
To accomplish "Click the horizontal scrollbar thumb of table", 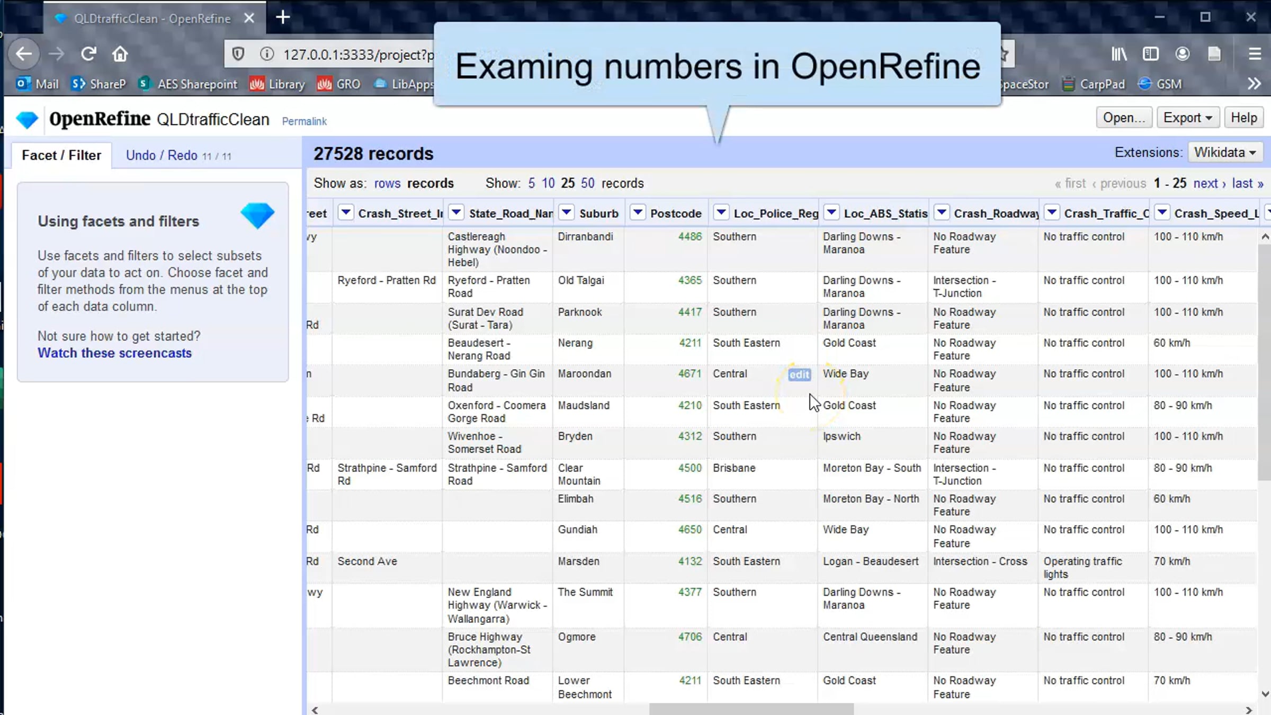I will click(751, 709).
